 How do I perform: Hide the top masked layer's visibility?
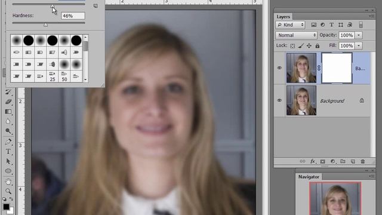[279, 68]
